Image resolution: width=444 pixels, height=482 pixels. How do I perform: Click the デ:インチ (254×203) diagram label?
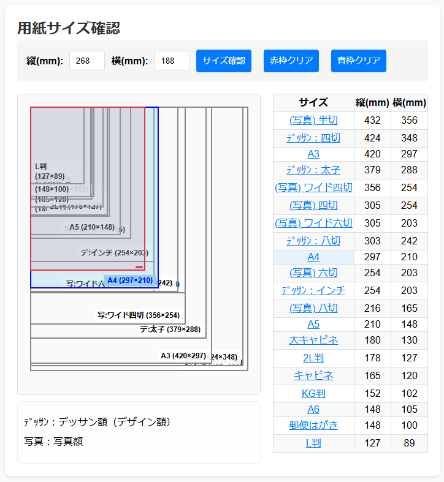[114, 253]
